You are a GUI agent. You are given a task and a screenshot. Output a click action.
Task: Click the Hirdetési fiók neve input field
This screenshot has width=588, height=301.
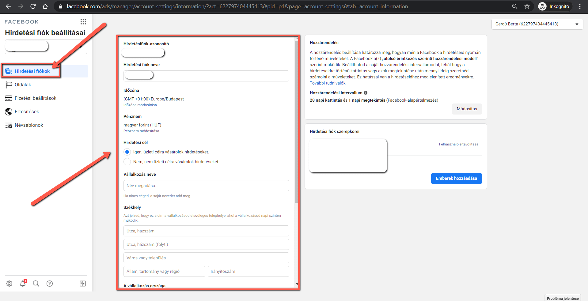206,76
